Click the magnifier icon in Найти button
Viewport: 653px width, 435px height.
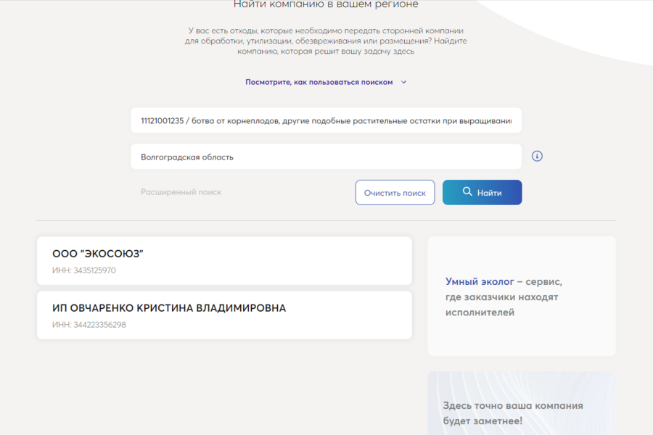pos(467,191)
